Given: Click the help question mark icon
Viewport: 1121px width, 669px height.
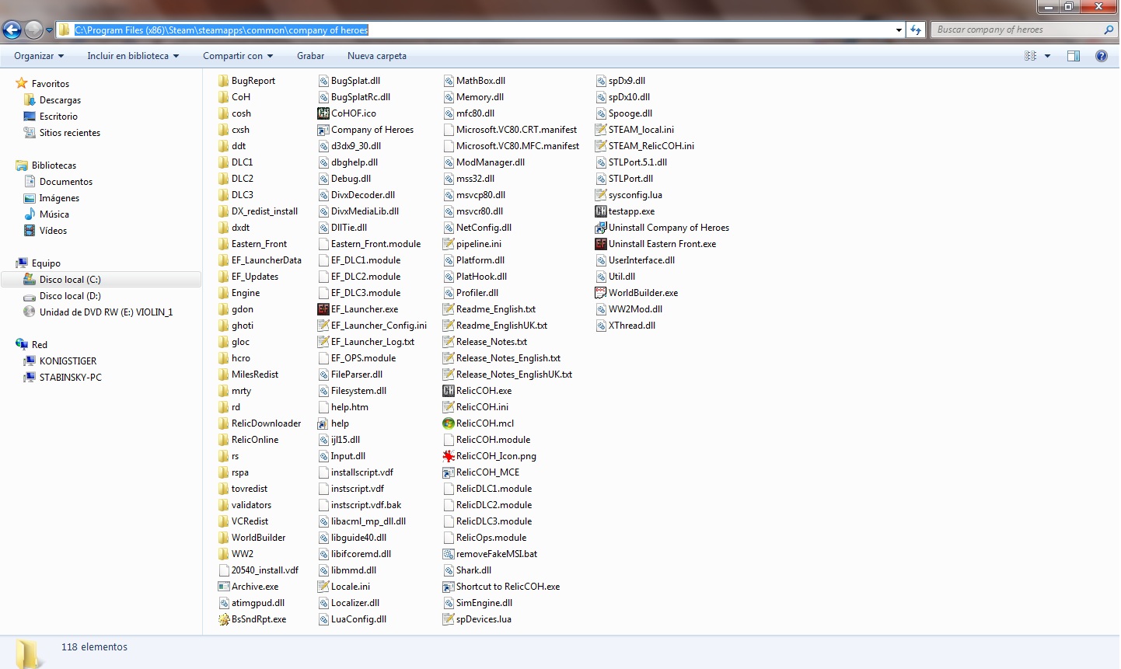Looking at the screenshot, I should click(x=1102, y=56).
